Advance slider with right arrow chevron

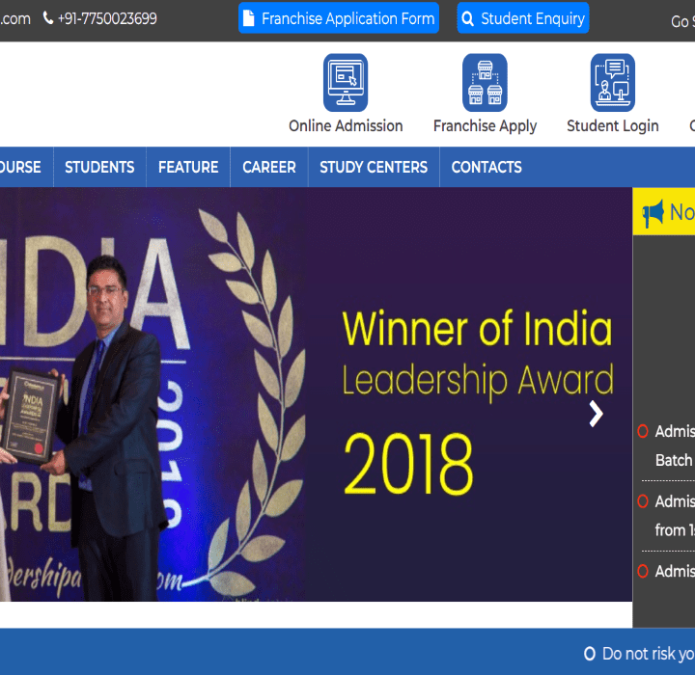pyautogui.click(x=597, y=414)
